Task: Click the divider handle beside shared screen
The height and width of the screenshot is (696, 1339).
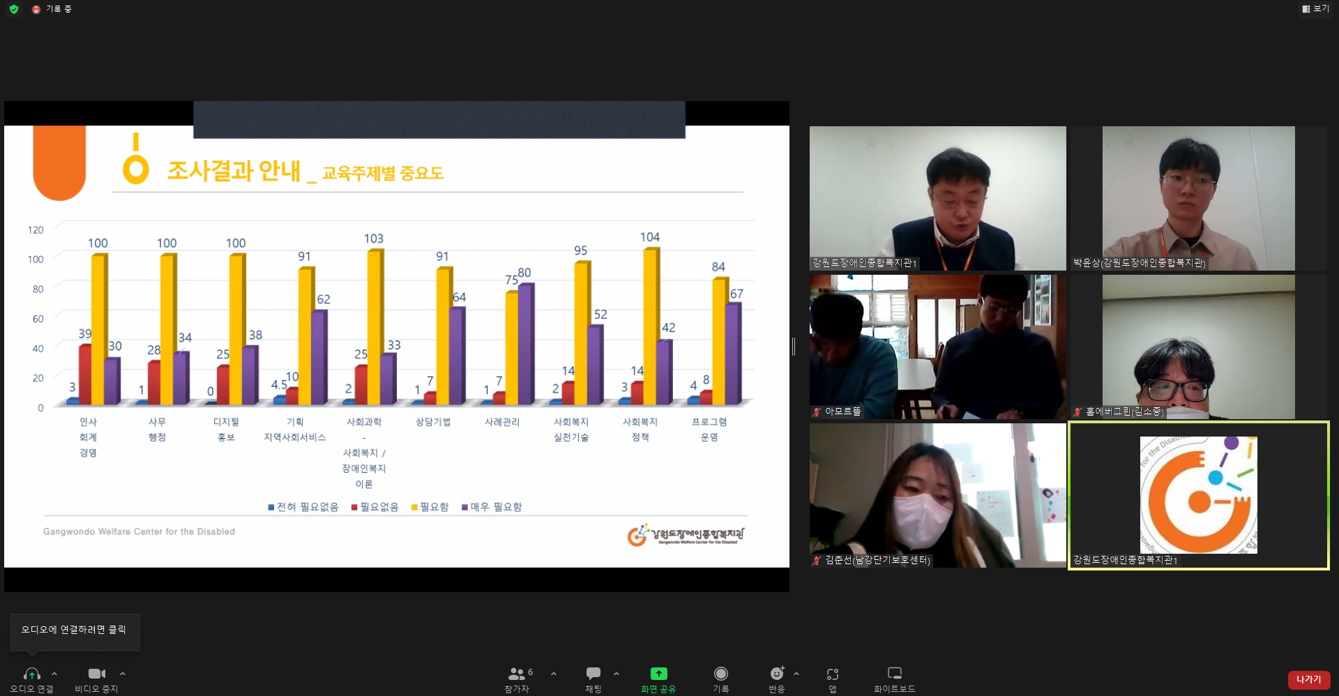Action: (794, 347)
